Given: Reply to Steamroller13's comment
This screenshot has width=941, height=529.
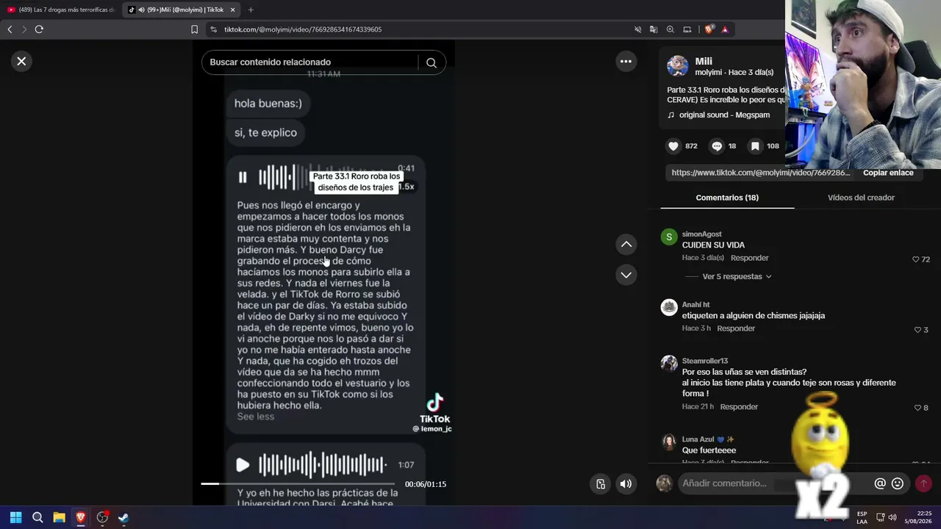Looking at the screenshot, I should (739, 406).
